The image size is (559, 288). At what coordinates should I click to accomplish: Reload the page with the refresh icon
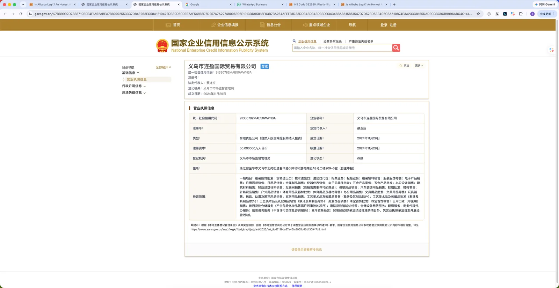tap(21, 14)
